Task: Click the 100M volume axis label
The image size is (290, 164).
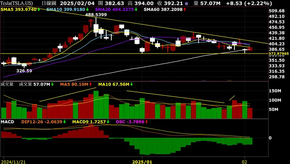Action: [275, 100]
